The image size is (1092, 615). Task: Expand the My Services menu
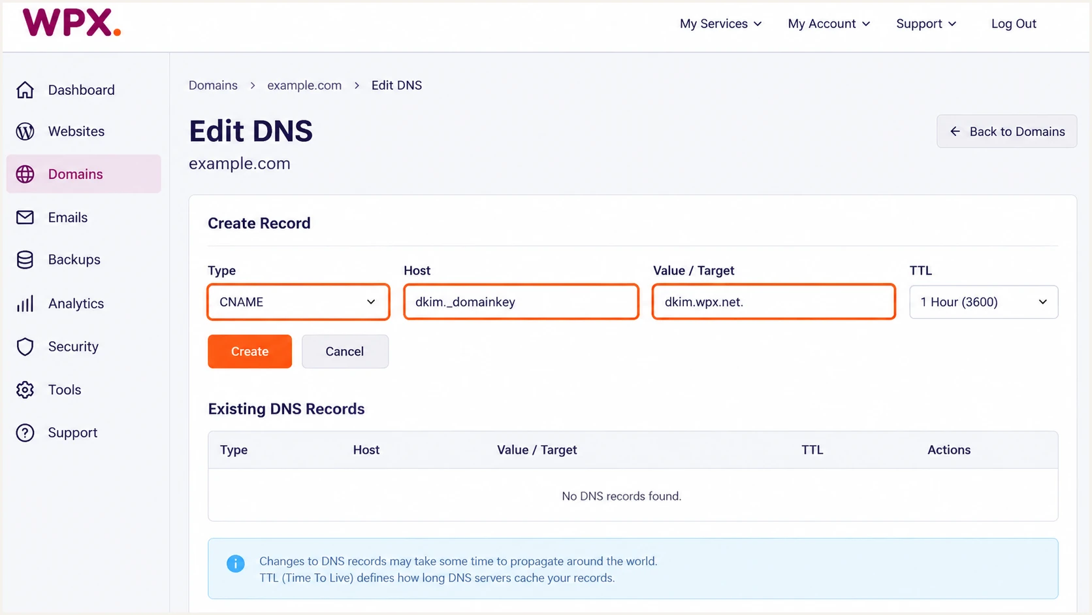tap(720, 24)
